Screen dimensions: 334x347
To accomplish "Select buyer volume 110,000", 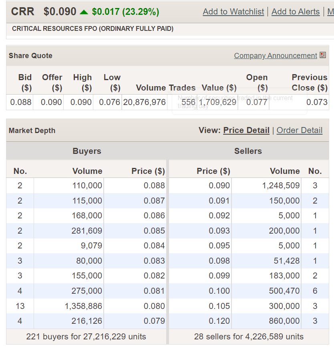I will point(87,186).
